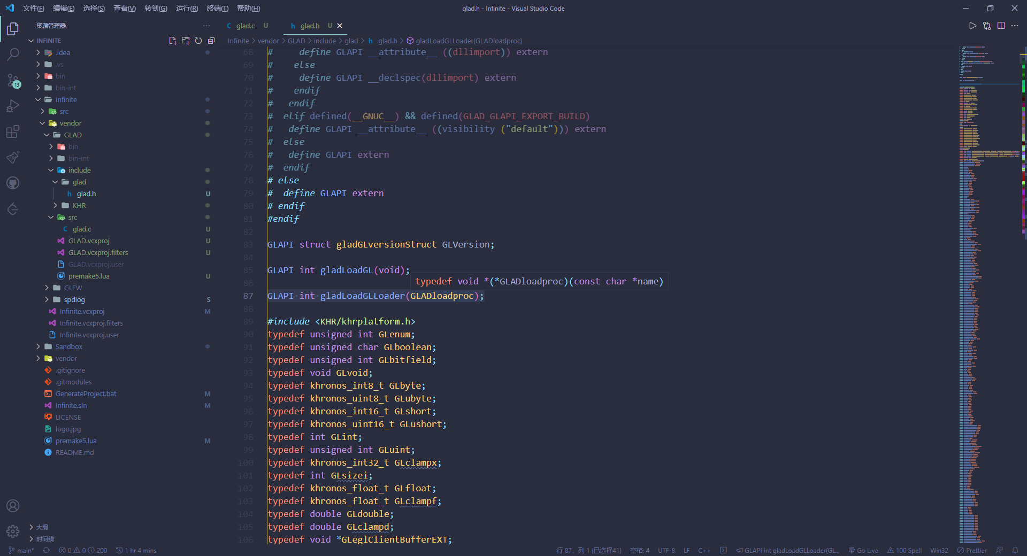The width and height of the screenshot is (1027, 556).
Task: Click feedback icon in status bar
Action: click(999, 550)
